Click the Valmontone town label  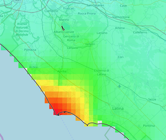tap(121, 17)
